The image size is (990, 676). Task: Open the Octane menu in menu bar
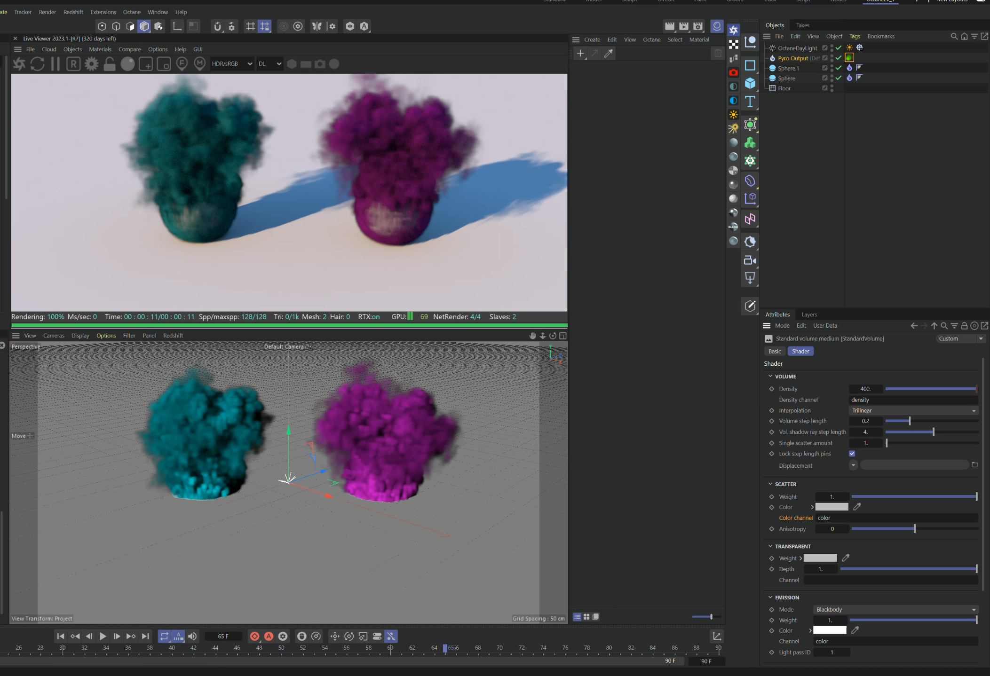pyautogui.click(x=132, y=12)
